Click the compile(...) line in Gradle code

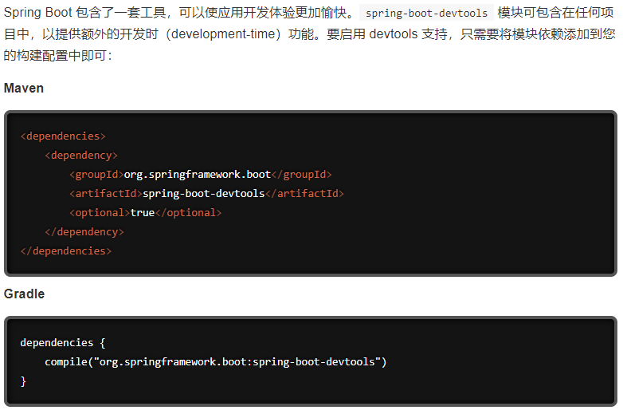(x=215, y=361)
